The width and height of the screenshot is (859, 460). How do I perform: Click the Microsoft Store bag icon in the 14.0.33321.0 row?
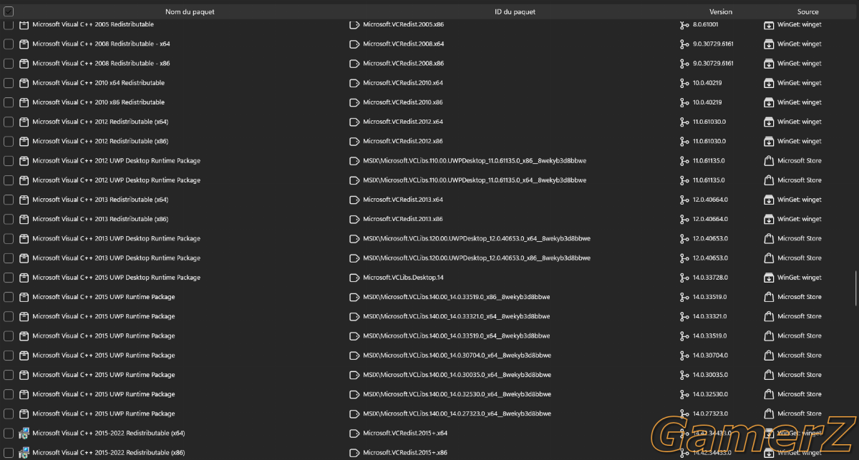coord(769,316)
